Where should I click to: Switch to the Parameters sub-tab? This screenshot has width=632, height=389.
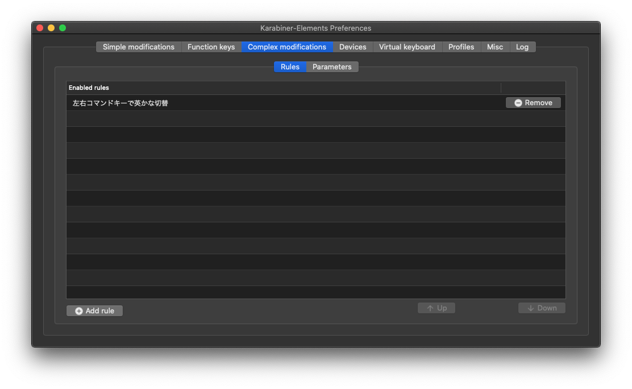(332, 67)
